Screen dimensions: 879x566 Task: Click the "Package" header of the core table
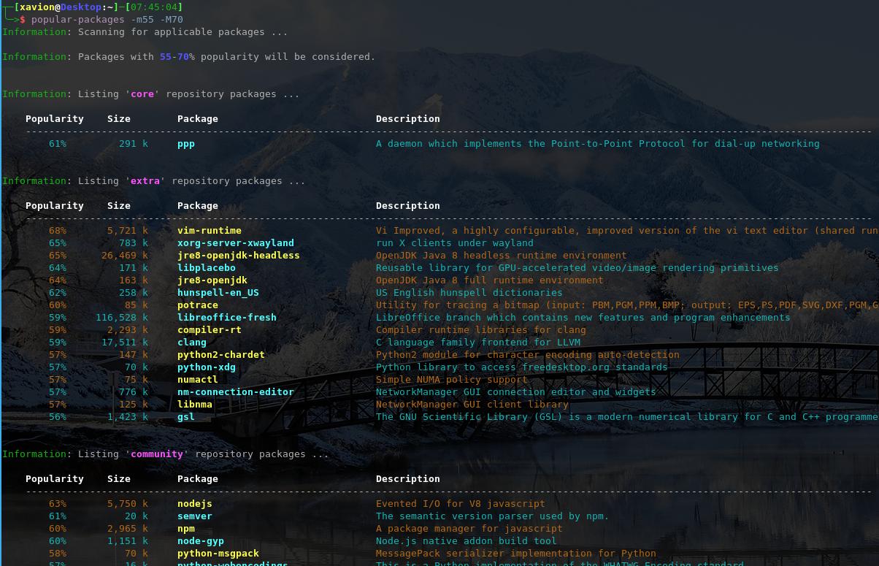[198, 119]
